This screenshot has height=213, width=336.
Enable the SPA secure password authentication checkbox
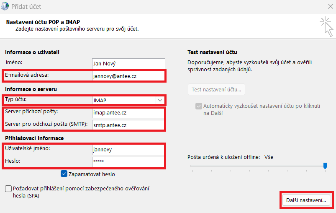tap(8, 189)
